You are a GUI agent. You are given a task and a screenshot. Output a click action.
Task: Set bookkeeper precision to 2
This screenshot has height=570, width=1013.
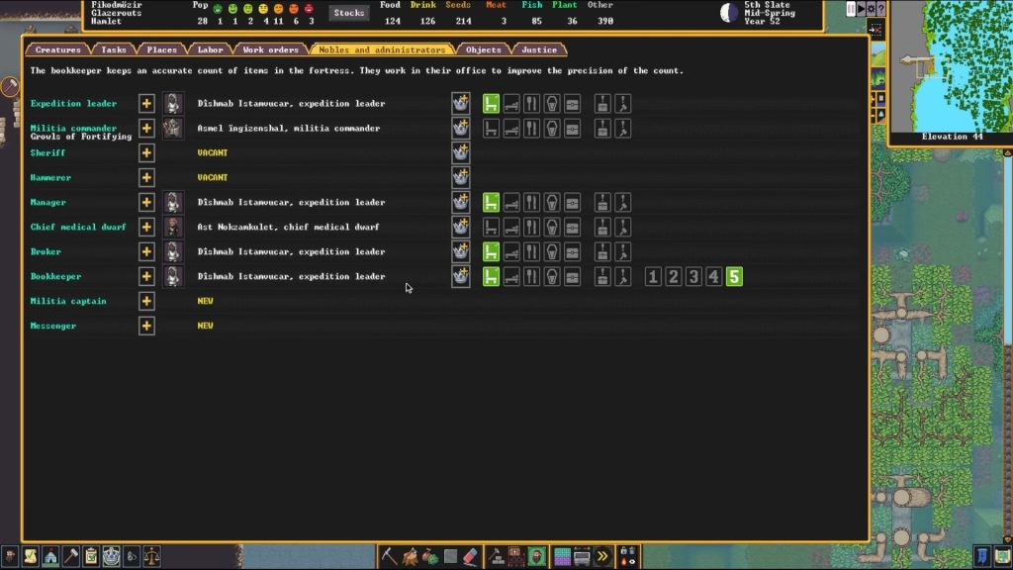click(x=673, y=277)
